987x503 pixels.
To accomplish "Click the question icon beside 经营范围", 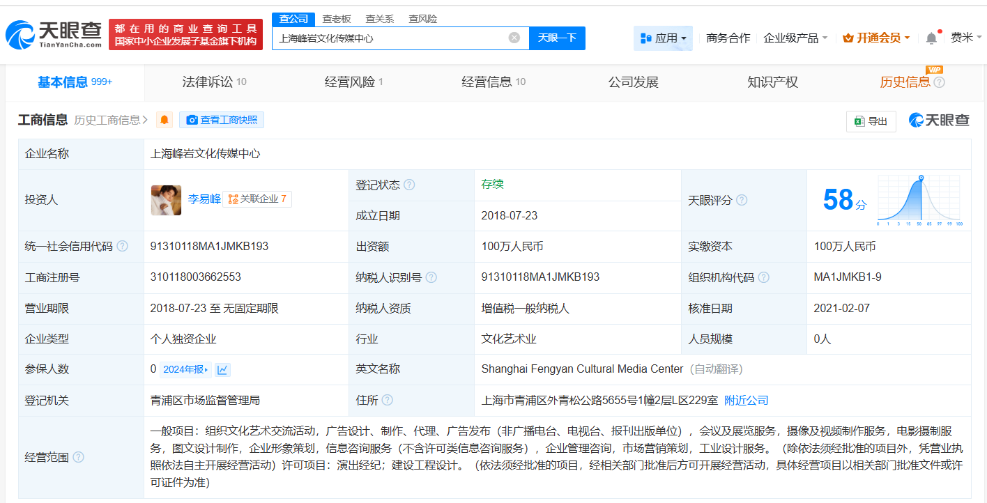I will click(77, 458).
